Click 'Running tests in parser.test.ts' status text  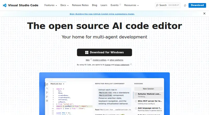point(150,111)
